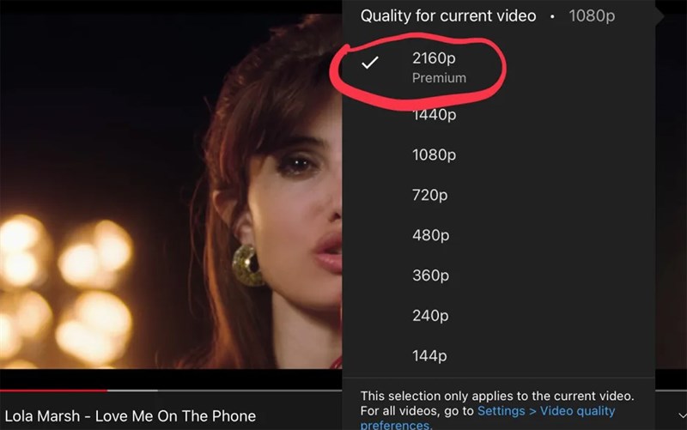The image size is (687, 430).
Task: Choose 720p video quality
Action: click(x=429, y=195)
